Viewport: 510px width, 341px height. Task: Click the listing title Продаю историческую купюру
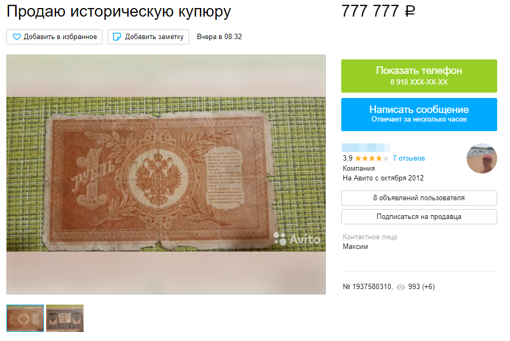119,11
